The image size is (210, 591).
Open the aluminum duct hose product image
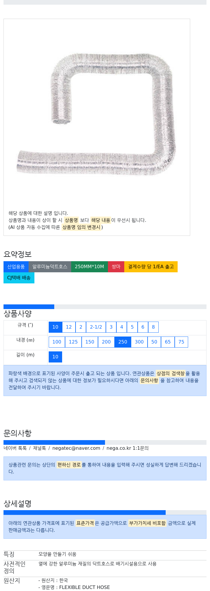pyautogui.click(x=97, y=114)
